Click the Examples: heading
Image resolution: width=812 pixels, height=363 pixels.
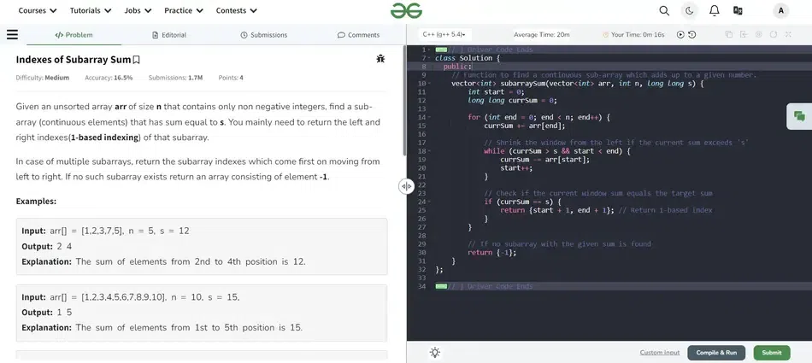[36, 201]
